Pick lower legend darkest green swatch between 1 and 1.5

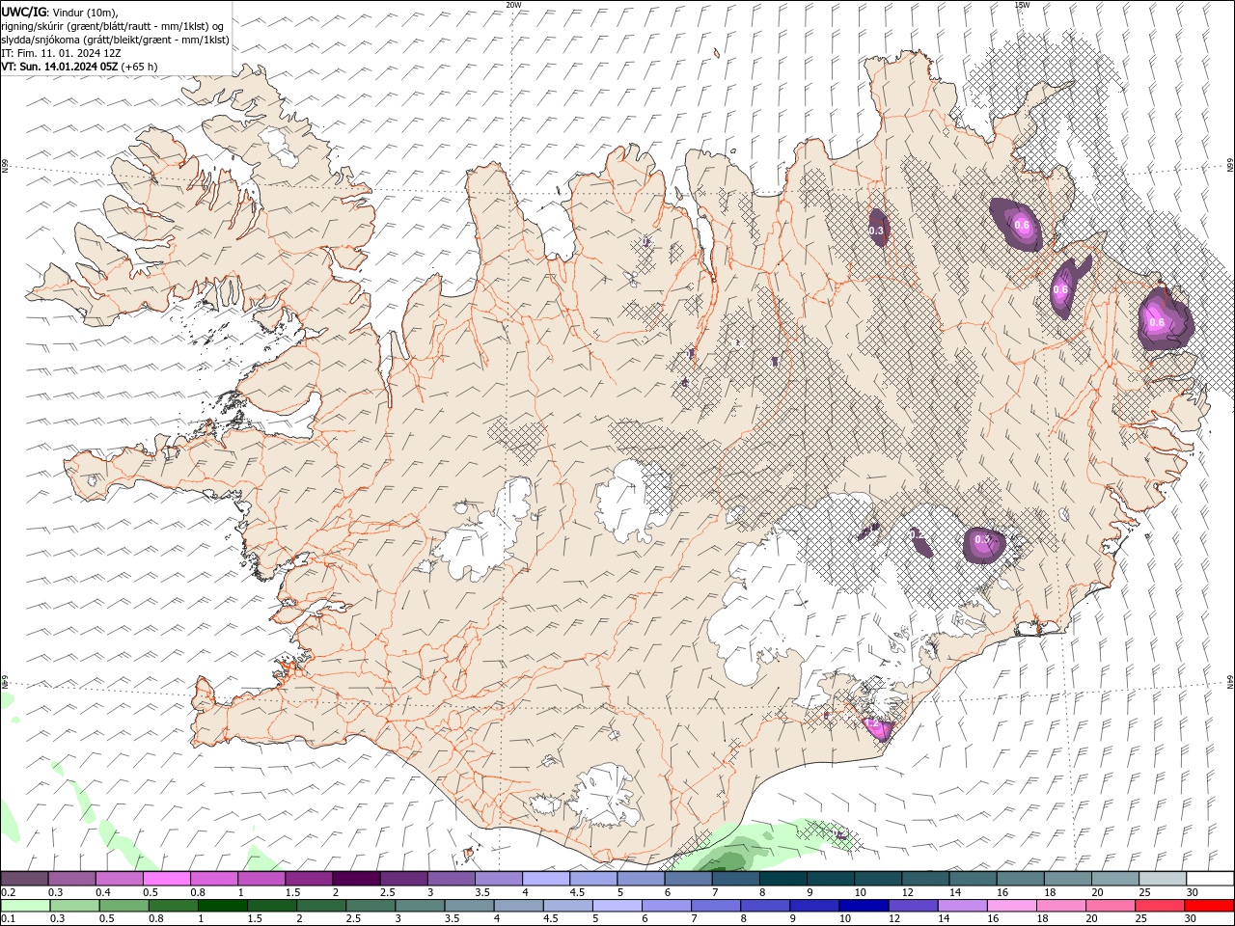[x=222, y=906]
